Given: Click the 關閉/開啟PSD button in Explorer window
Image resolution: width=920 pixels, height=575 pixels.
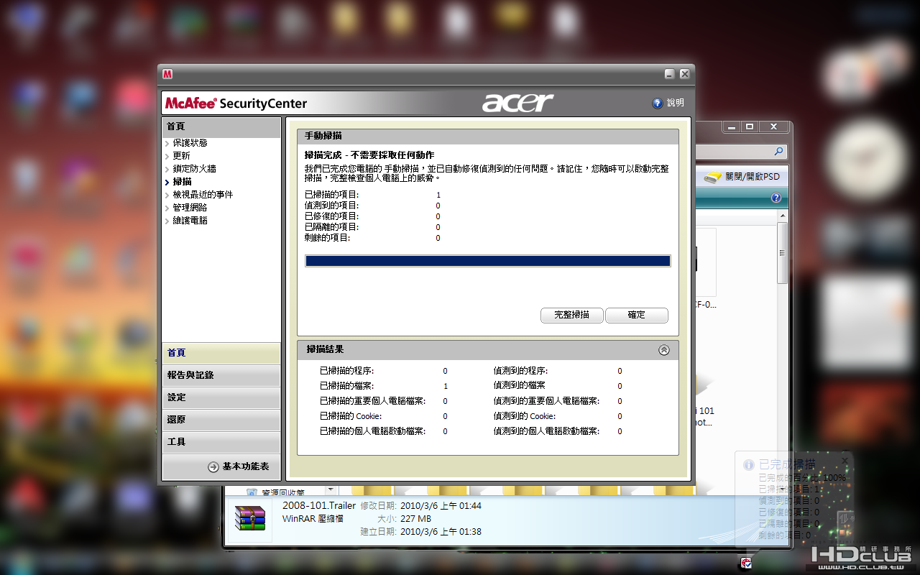Looking at the screenshot, I should coord(741,177).
